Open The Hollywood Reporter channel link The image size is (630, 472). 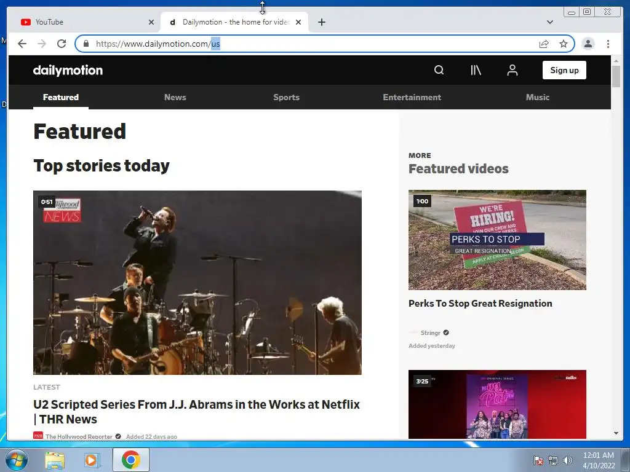(x=79, y=436)
